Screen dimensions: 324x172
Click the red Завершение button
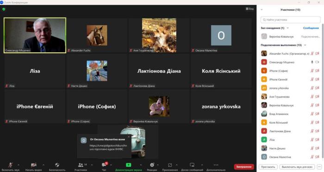pos(244,166)
